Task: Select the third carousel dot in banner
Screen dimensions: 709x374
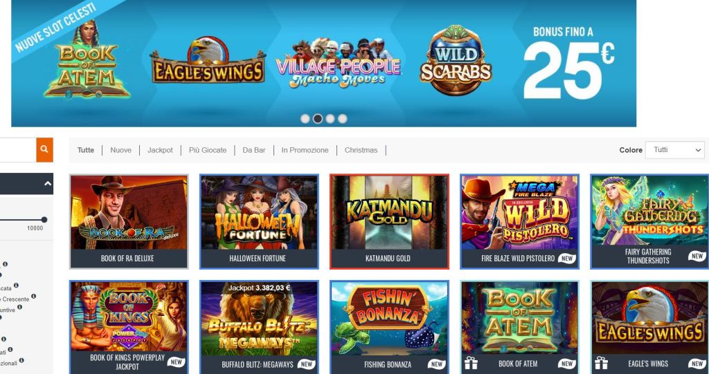Action: click(x=330, y=119)
